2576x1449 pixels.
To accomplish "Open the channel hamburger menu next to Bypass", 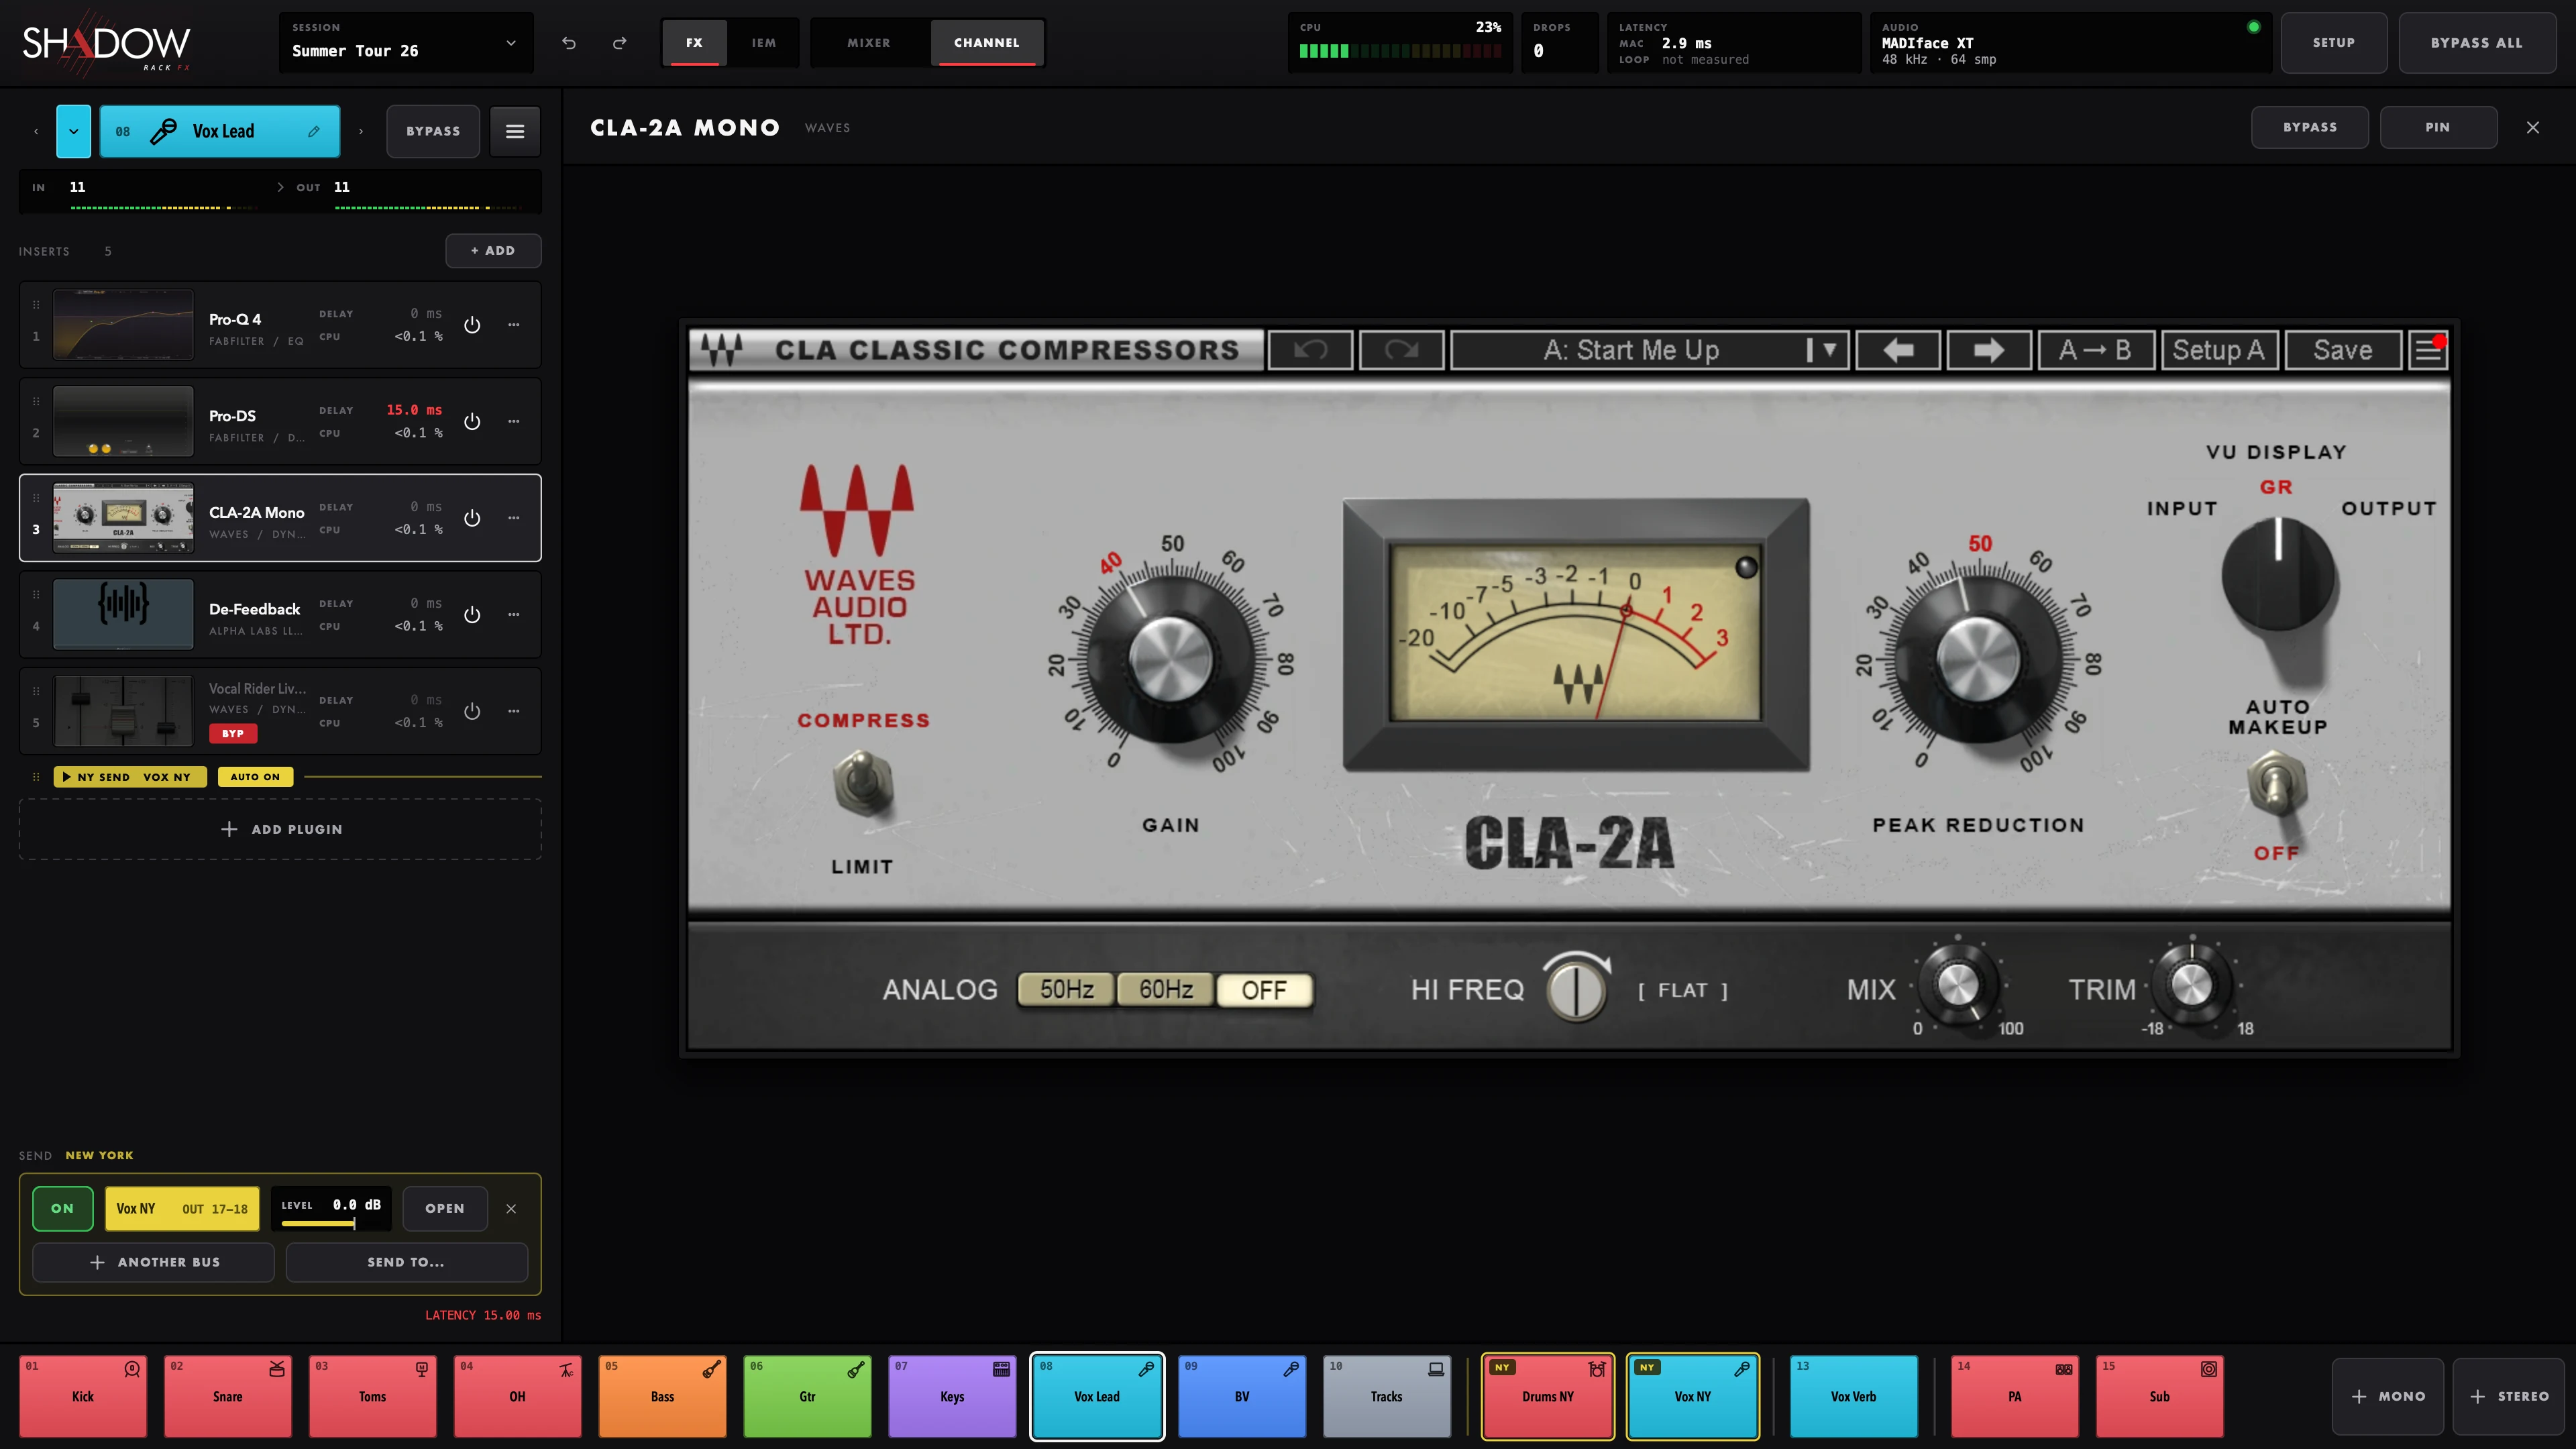I will tap(515, 131).
